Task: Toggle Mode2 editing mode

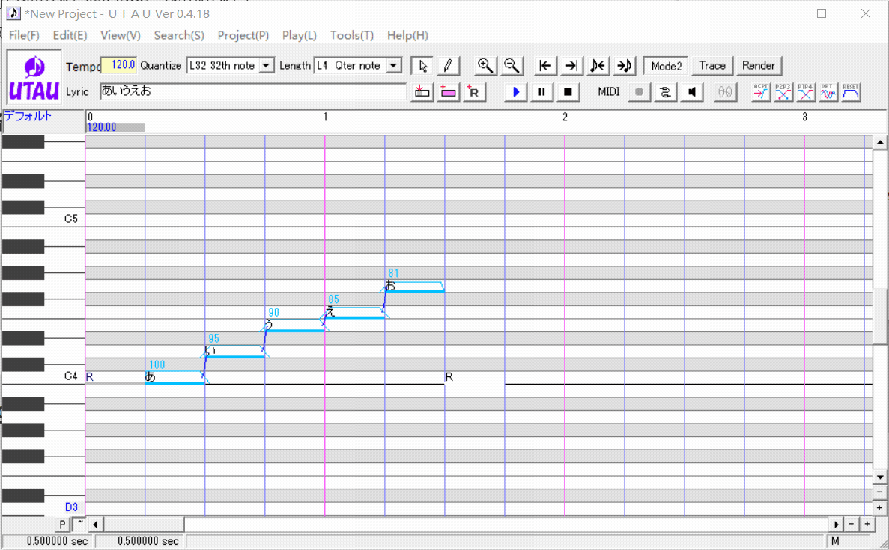Action: coord(665,66)
